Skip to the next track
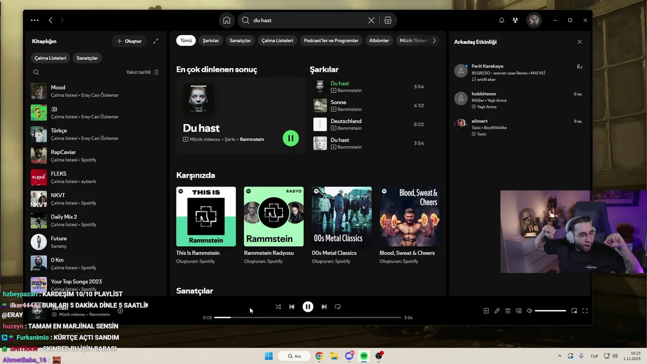 coord(324,307)
